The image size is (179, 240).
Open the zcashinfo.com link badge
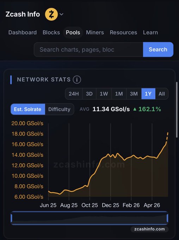149,229
